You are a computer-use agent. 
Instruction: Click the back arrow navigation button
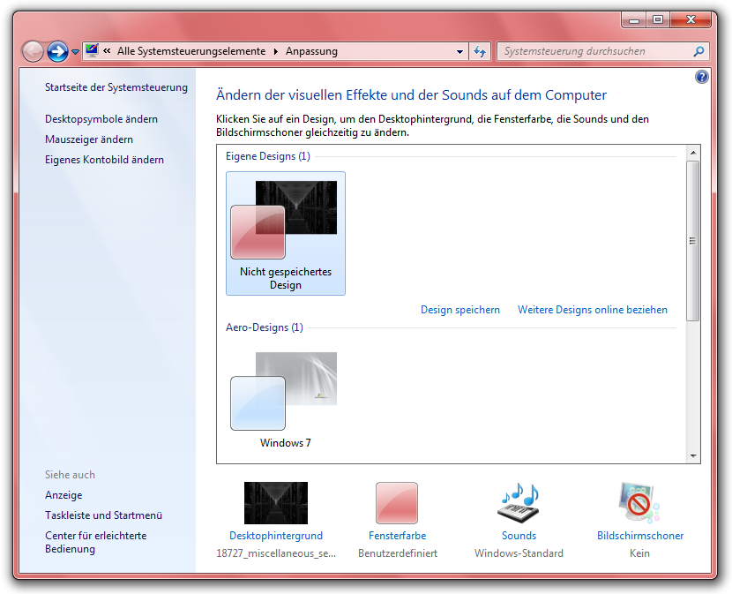coord(33,52)
